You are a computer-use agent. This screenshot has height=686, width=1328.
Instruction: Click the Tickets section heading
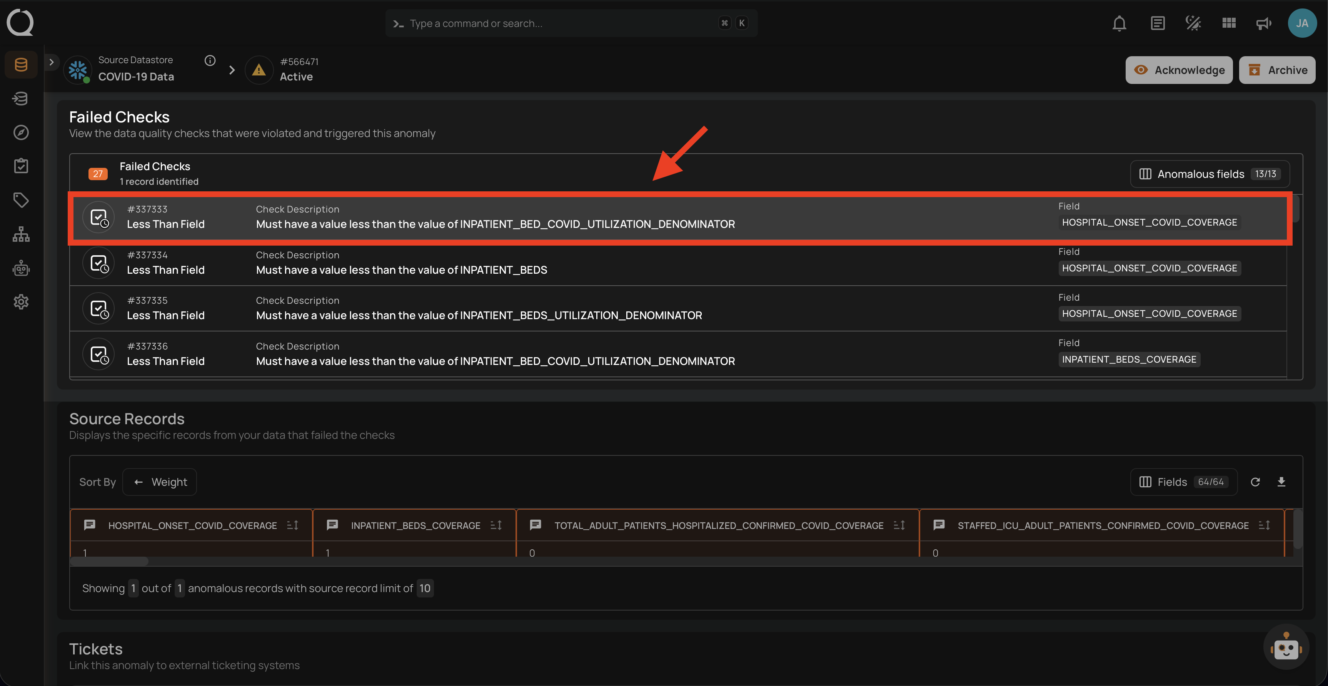click(x=96, y=649)
